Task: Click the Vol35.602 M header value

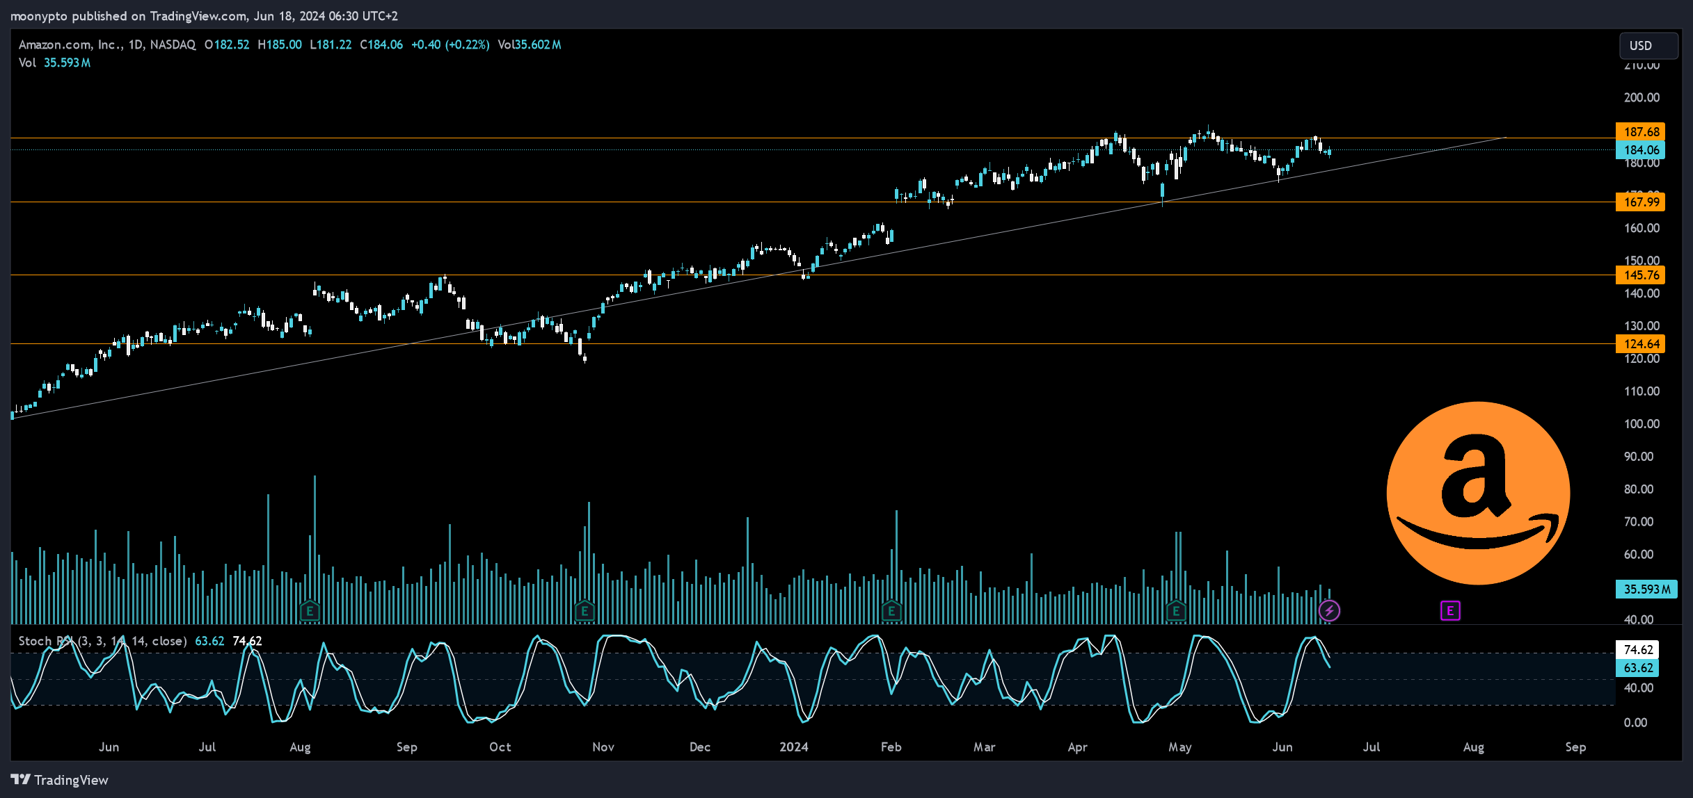Action: tap(530, 44)
